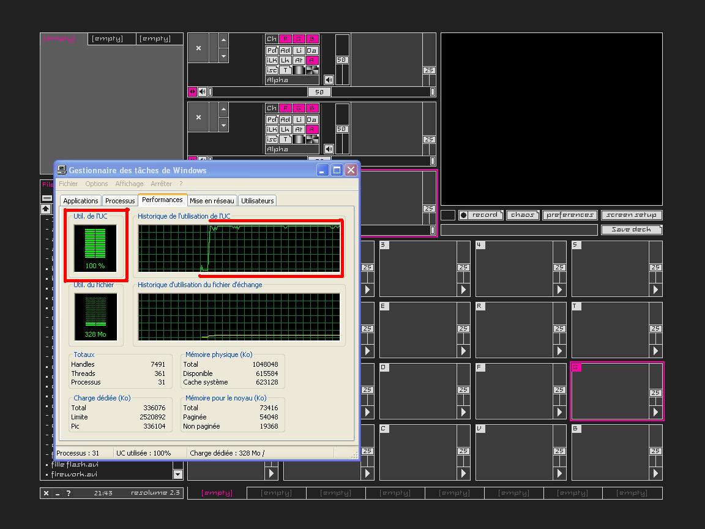The image size is (705, 529).
Task: Enable the Lk mode on the second layer
Action: pos(285,130)
